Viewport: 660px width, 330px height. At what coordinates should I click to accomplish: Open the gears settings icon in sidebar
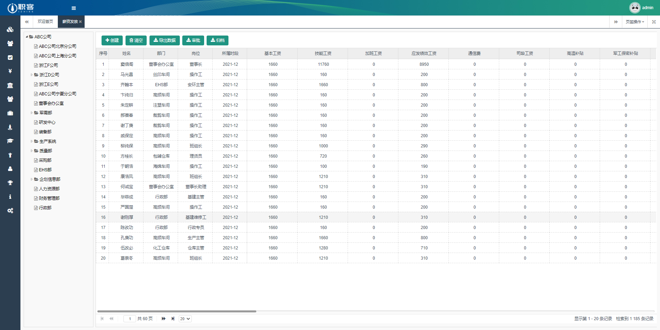(10, 210)
